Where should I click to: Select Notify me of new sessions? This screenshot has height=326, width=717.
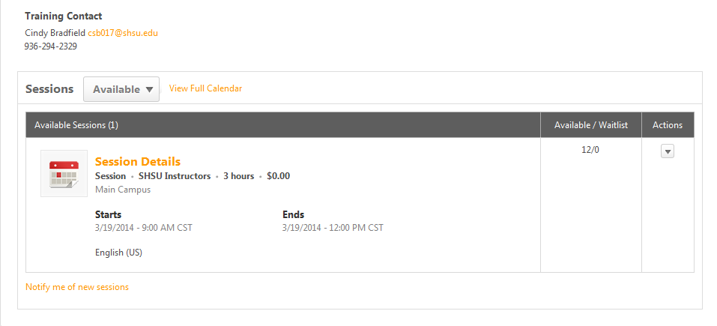pyautogui.click(x=77, y=287)
